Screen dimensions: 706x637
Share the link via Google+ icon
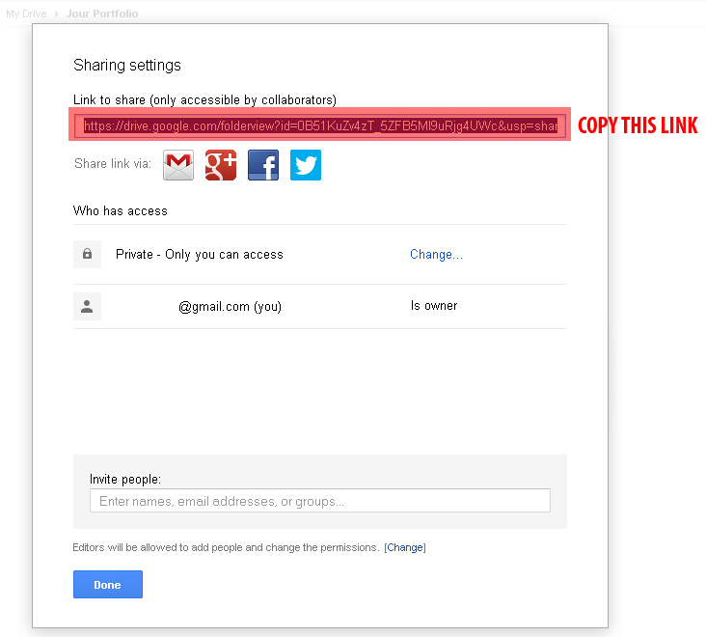pos(221,165)
